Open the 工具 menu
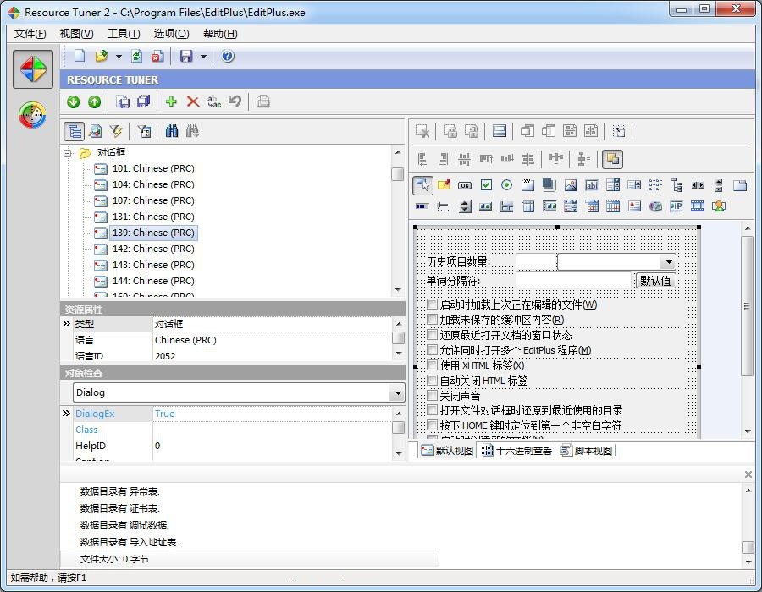The height and width of the screenshot is (592, 762). 124,34
